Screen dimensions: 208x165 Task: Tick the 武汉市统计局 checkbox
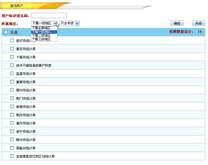pos(12,41)
